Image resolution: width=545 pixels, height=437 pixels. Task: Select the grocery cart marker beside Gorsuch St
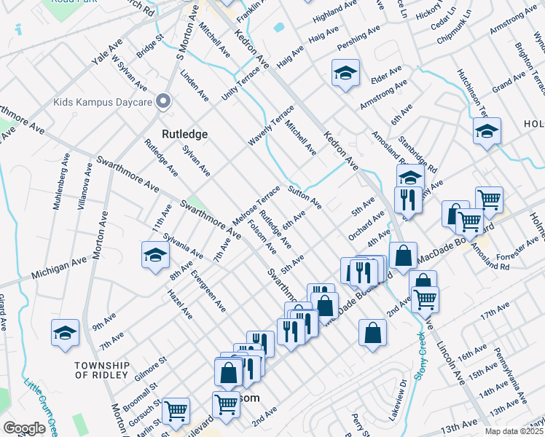[x=176, y=414]
